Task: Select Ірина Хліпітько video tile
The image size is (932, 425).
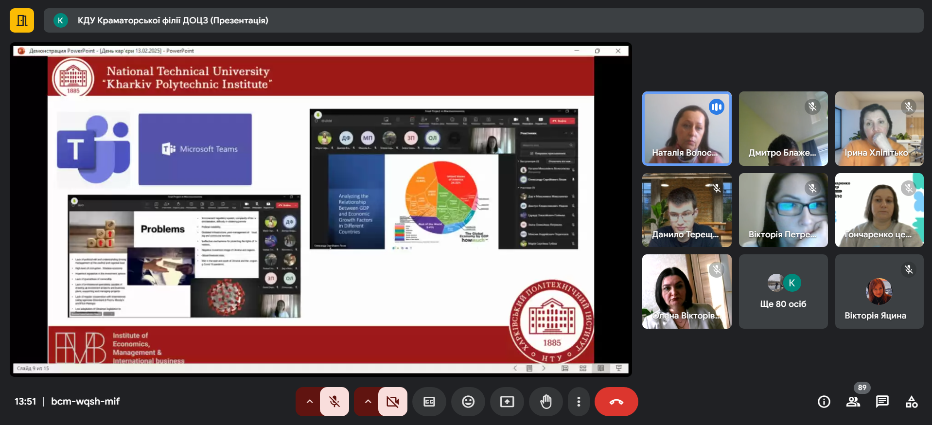Action: tap(879, 129)
